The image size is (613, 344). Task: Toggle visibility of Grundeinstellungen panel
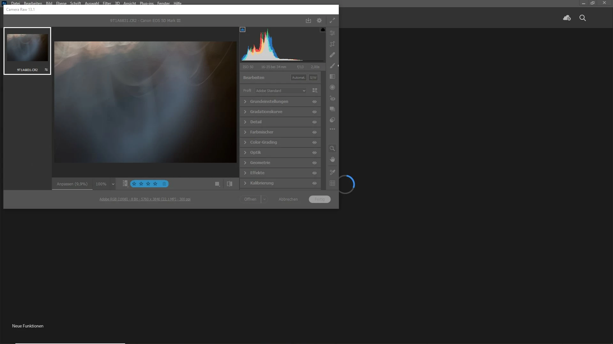pos(314,102)
